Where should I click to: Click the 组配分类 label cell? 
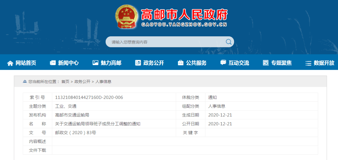(191, 106)
